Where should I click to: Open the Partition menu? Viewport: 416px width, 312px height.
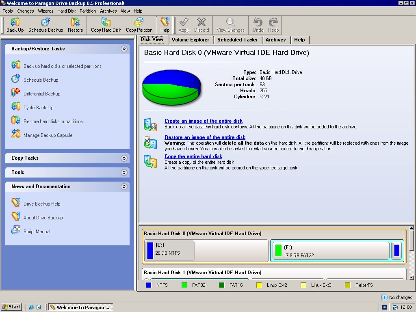[x=88, y=11]
